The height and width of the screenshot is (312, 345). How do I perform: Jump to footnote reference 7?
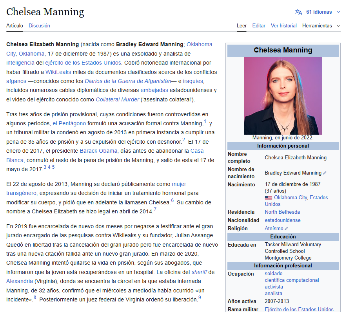point(155,209)
